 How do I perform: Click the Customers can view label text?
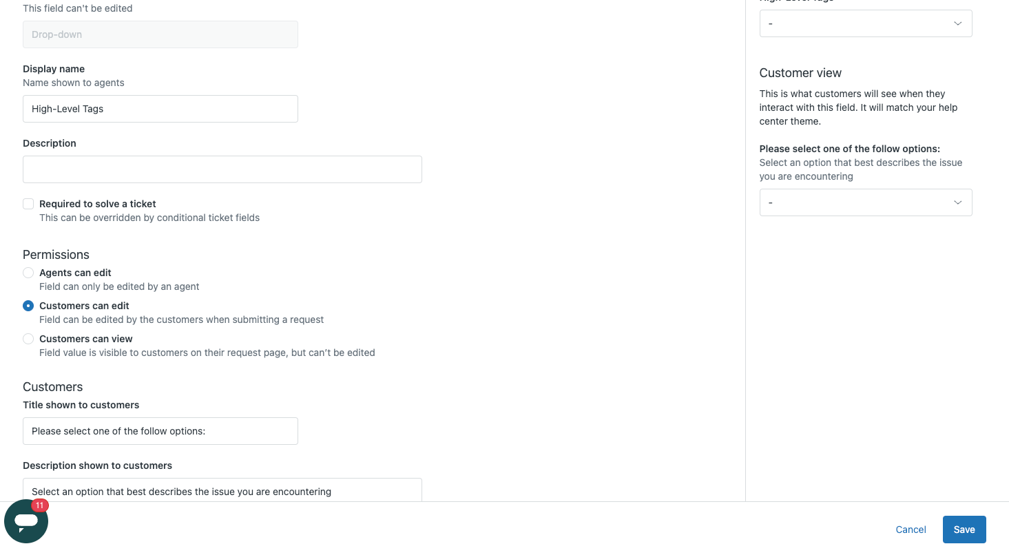(86, 339)
